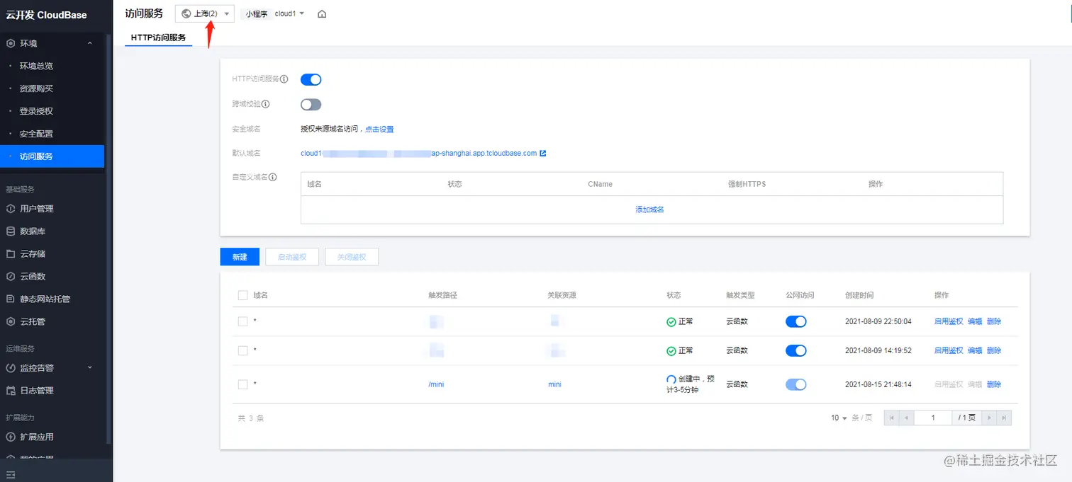Viewport: 1072px width, 482px height.
Task: Click the 新建 button
Action: click(x=240, y=257)
